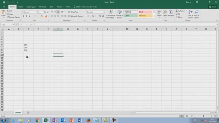Open Format as Table gallery
Viewport: 219px width, 123px height.
[119, 14]
